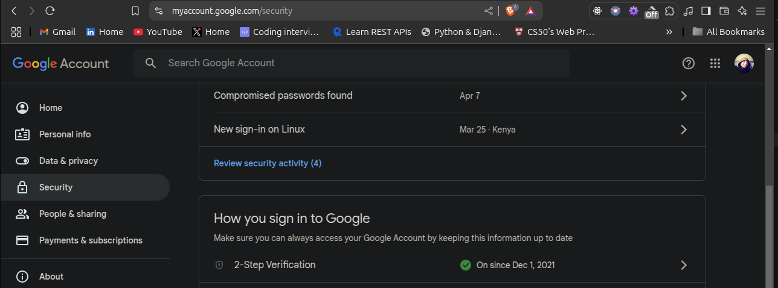
Task: Expand chevron for New sign-in on Linux
Action: pyautogui.click(x=684, y=130)
